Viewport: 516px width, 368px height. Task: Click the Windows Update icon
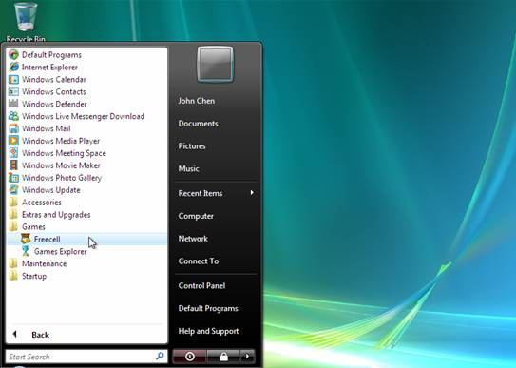click(13, 190)
